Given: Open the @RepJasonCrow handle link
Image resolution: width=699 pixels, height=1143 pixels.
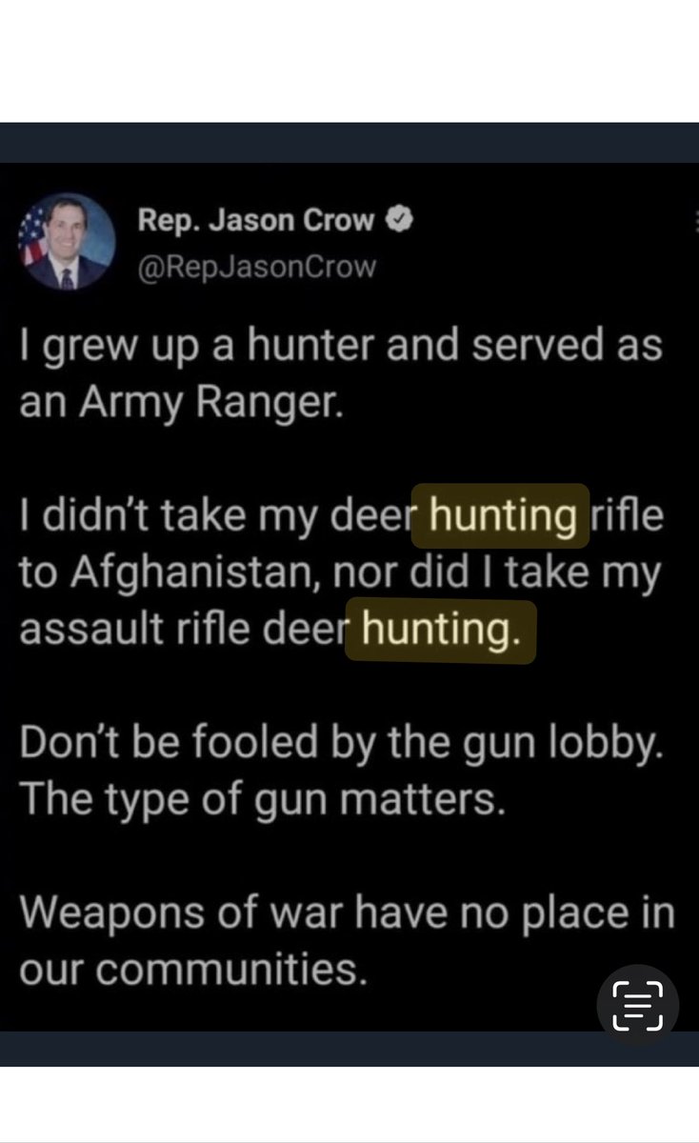Looking at the screenshot, I should [257, 267].
